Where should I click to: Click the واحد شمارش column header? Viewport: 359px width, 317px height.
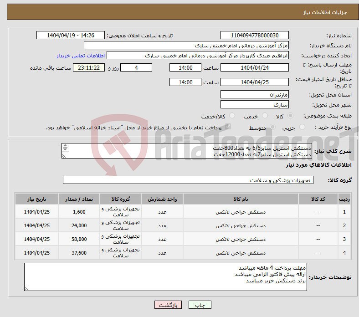click(162, 199)
